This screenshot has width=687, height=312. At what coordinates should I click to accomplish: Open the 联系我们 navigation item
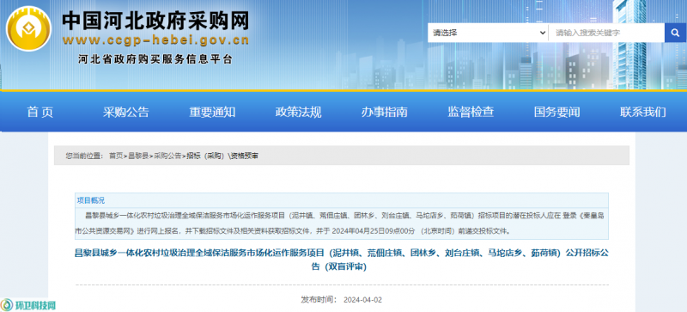pyautogui.click(x=642, y=112)
